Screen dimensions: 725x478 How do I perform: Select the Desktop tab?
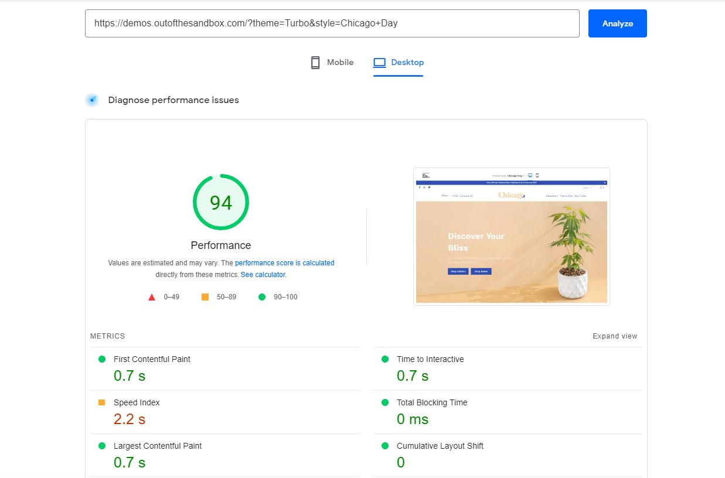[x=399, y=63]
